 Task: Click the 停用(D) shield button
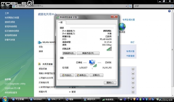point(82,75)
